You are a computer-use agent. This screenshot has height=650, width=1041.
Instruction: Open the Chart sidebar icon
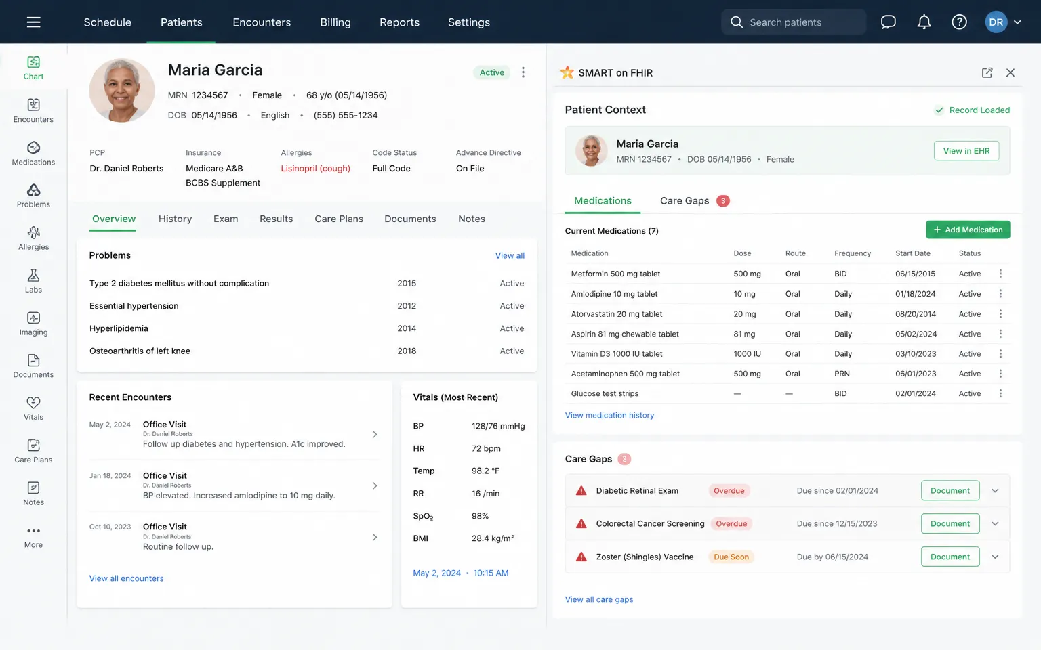tap(33, 68)
